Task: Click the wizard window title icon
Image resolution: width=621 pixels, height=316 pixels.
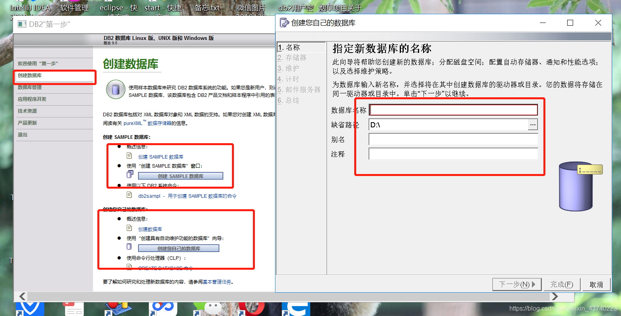Action: (284, 23)
